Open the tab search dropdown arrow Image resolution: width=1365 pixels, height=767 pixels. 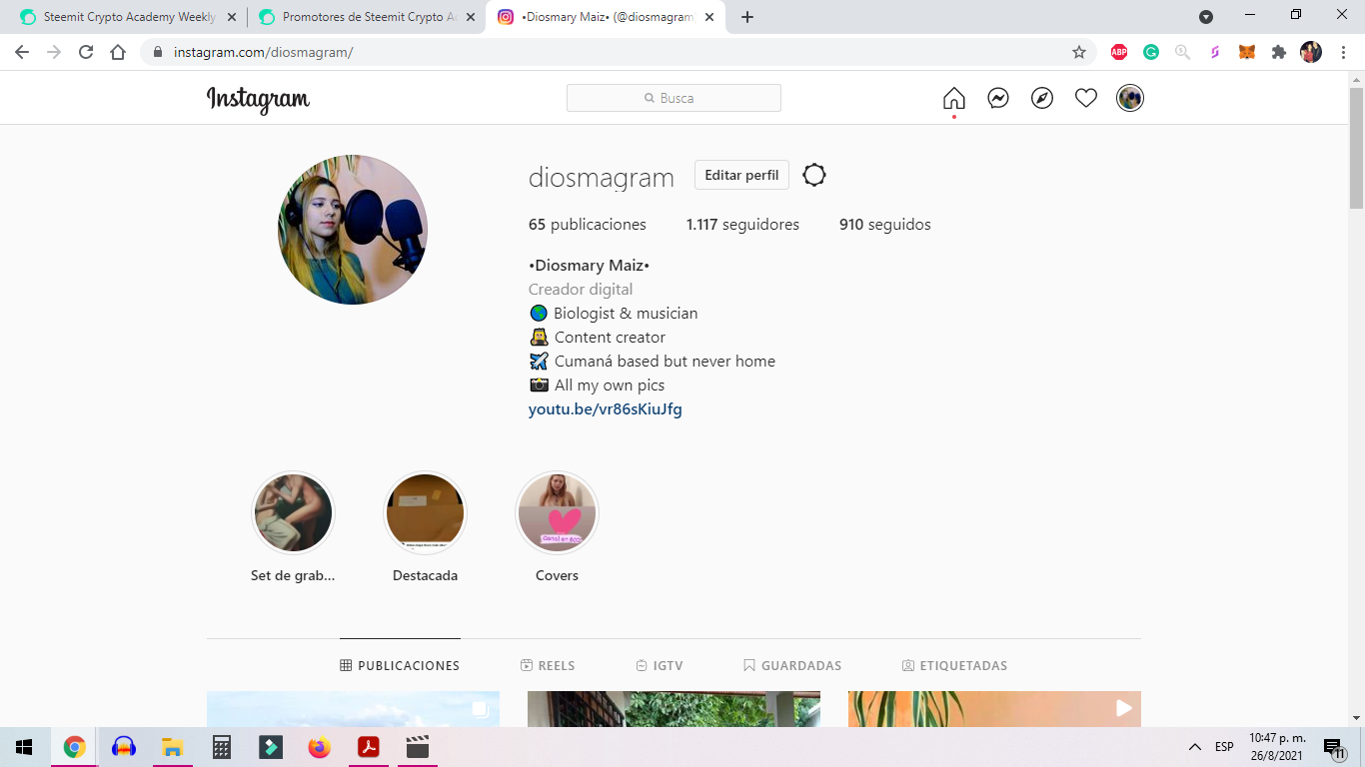click(x=1206, y=17)
